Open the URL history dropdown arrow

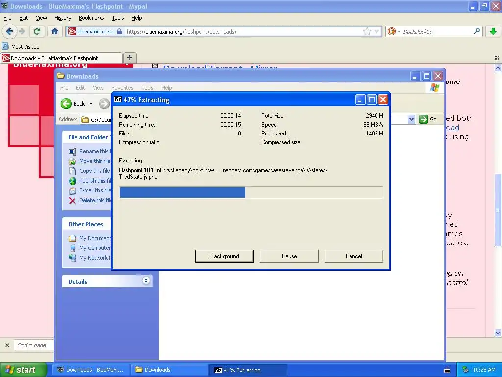(377, 31)
